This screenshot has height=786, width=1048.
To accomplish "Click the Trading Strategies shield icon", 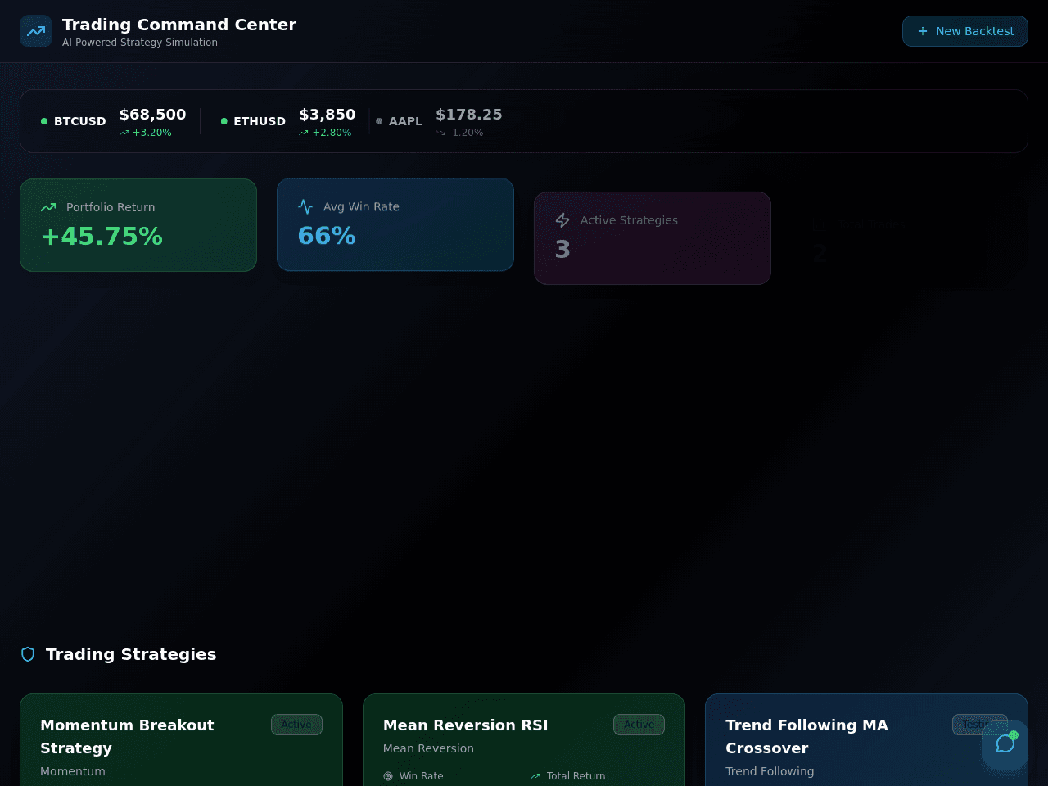I will pos(28,654).
